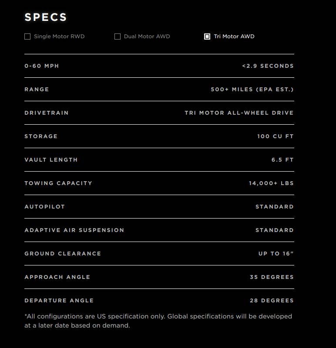
Task: Click the <2.9 SECONDS value
Action: [268, 66]
